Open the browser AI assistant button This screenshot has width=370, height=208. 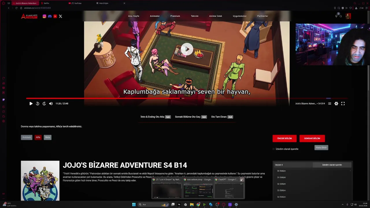pos(361,8)
